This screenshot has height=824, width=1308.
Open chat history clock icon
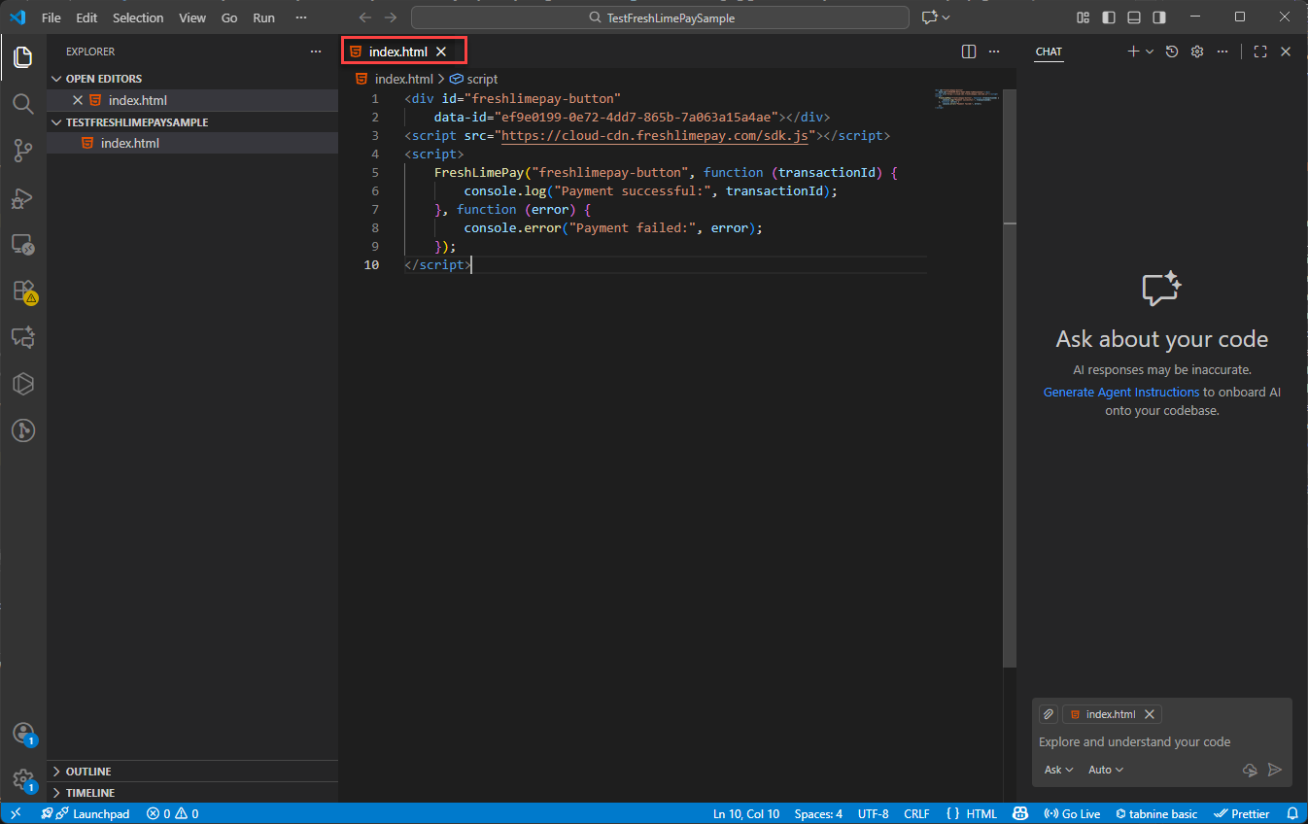point(1172,51)
